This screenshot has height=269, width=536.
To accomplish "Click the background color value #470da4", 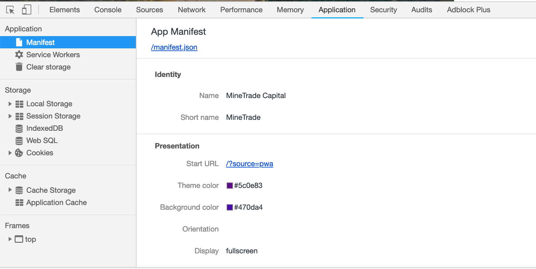I will 249,207.
